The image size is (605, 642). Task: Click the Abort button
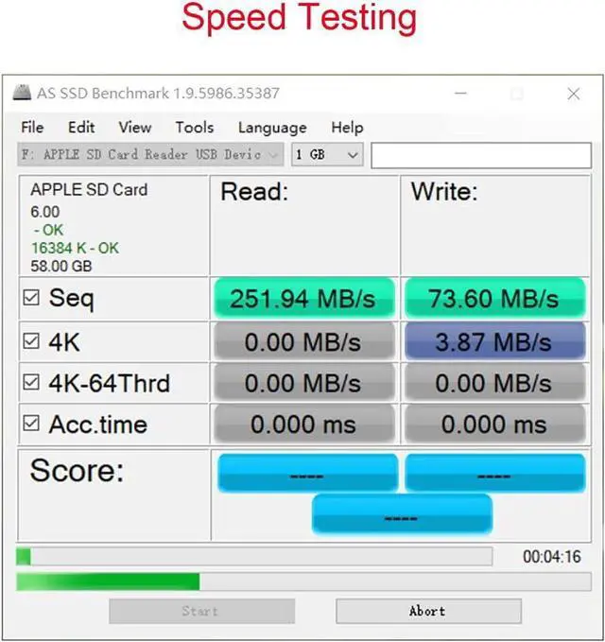428,612
